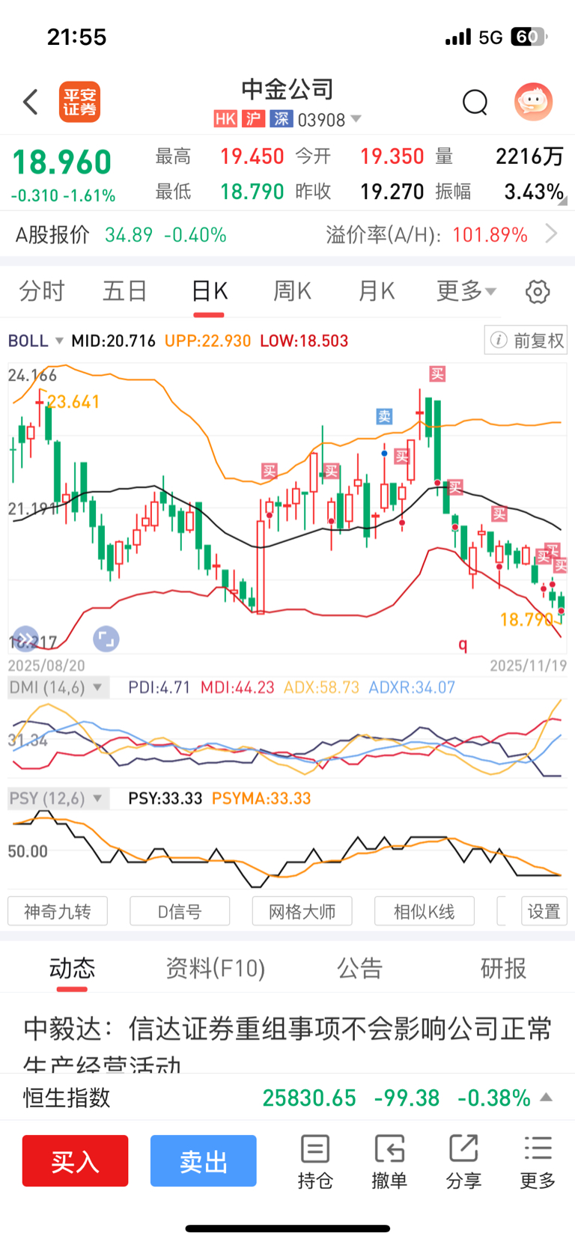Viewport: 575px width, 1245px height.
Task: Switch to 周K chart tab
Action: (292, 290)
